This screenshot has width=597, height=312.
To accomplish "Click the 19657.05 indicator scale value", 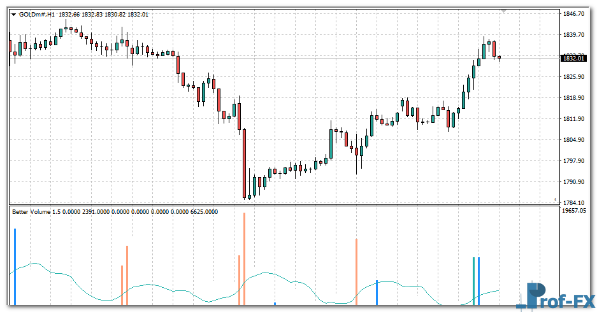I will [575, 210].
